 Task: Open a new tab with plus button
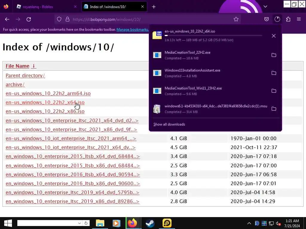(154, 7)
